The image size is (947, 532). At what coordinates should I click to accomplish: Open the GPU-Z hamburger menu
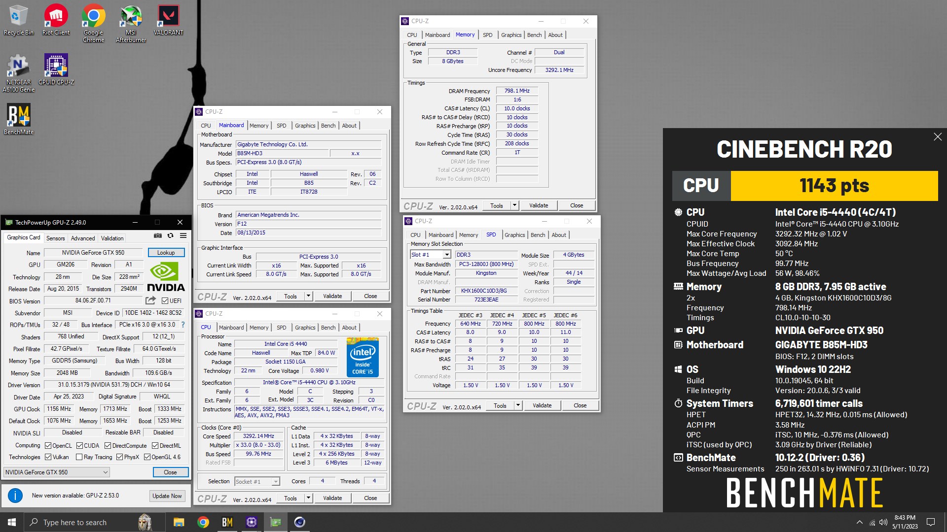pos(183,236)
